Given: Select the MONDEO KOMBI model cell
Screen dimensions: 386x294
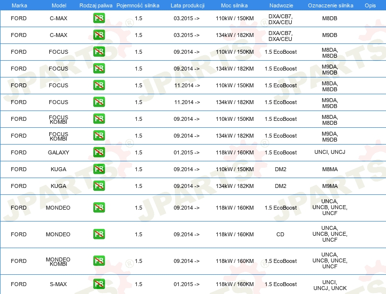Looking at the screenshot, I should (58, 261).
